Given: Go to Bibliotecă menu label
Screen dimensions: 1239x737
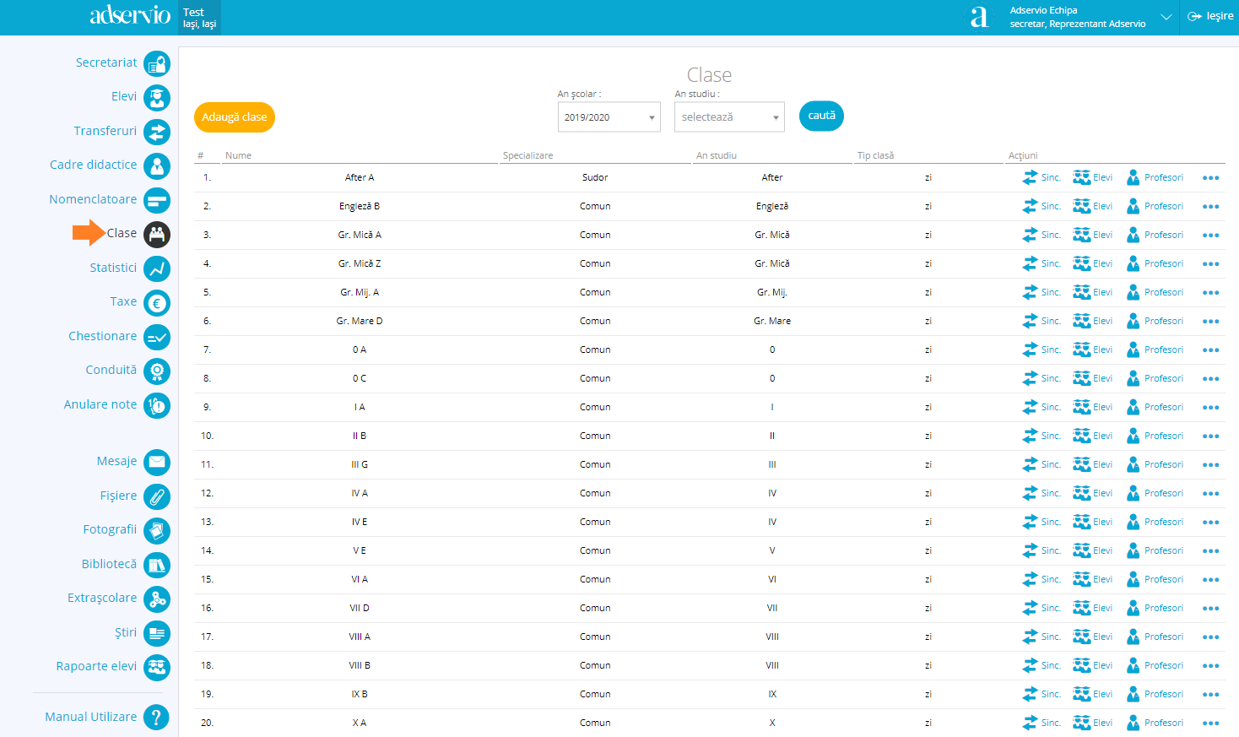Looking at the screenshot, I should pos(109,564).
